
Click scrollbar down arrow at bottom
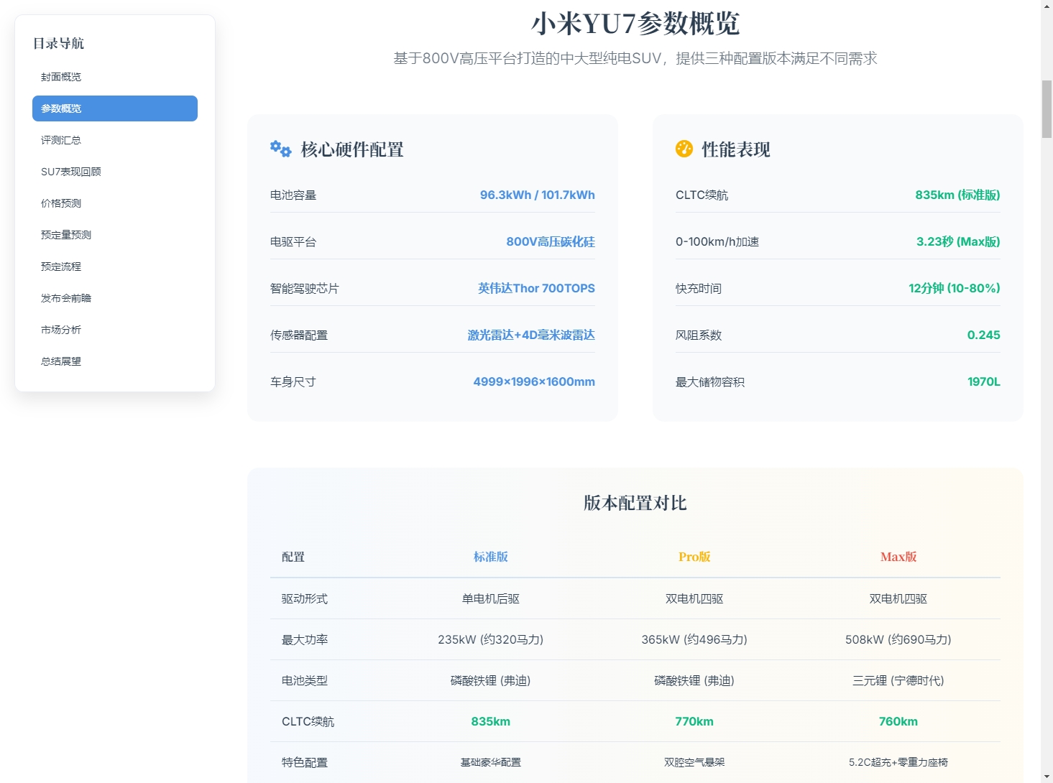1047,777
